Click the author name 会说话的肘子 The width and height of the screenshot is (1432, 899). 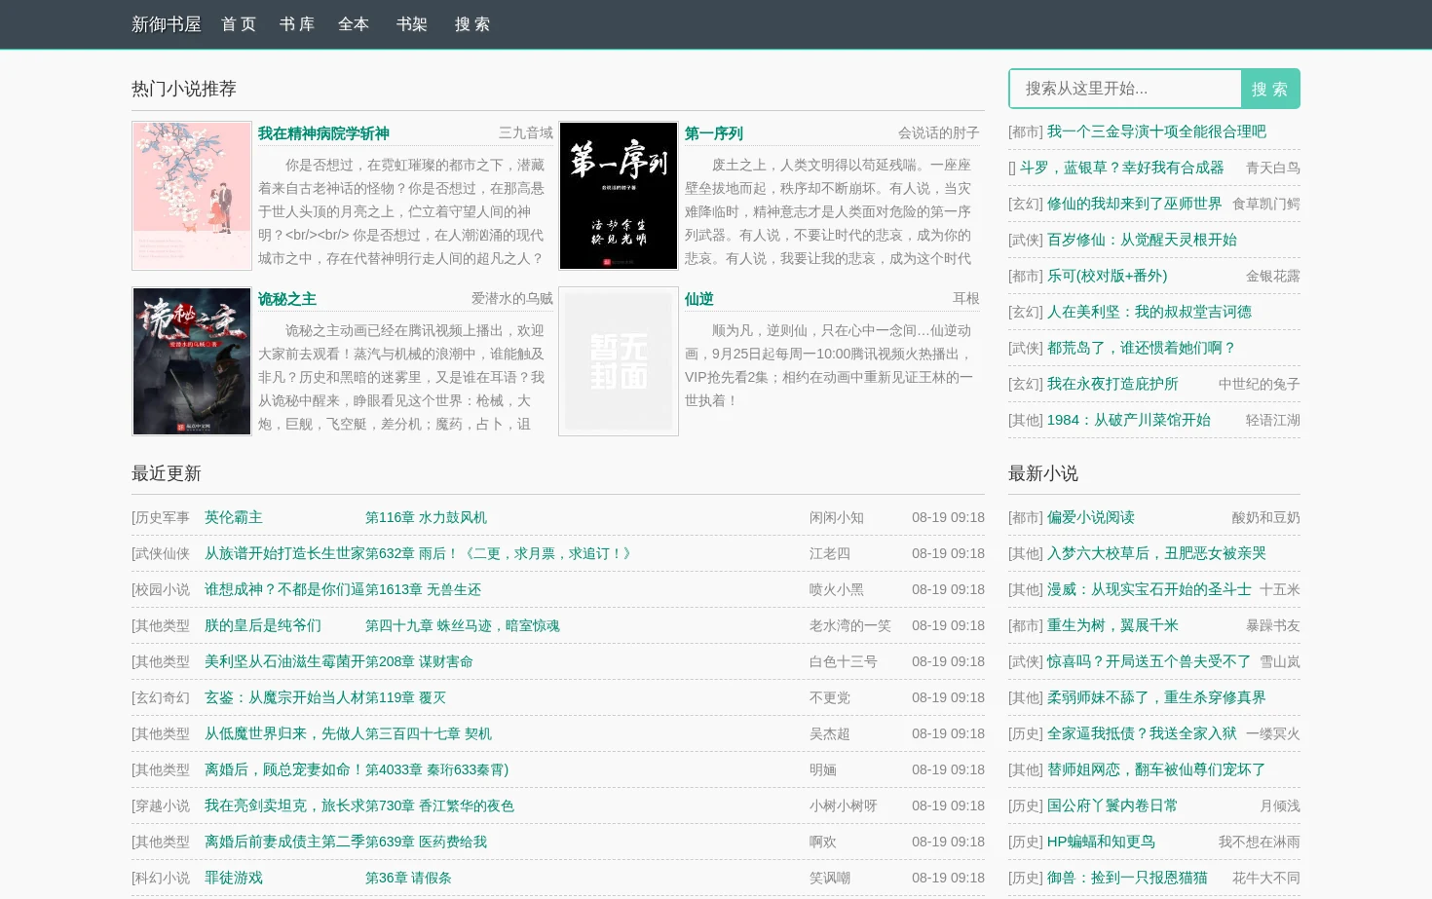click(x=939, y=132)
